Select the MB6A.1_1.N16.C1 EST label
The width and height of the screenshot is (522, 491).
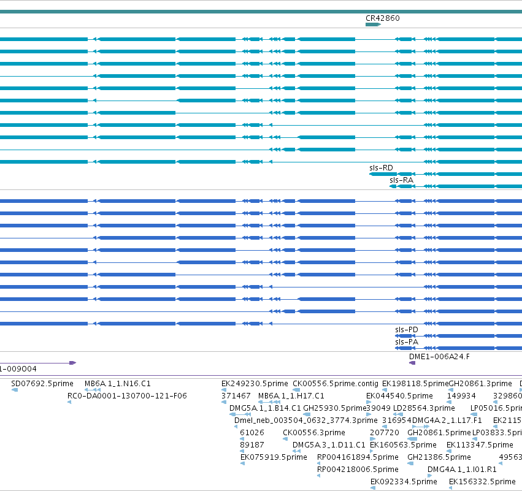(118, 384)
